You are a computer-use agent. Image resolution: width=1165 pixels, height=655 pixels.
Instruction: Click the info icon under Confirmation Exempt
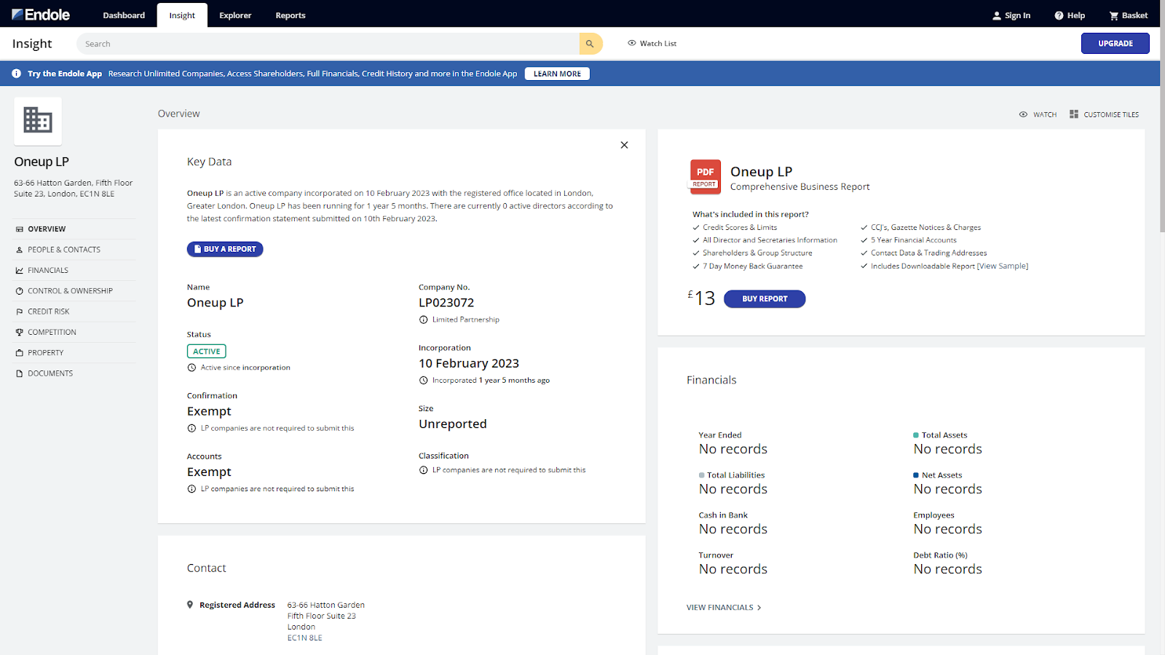point(192,429)
